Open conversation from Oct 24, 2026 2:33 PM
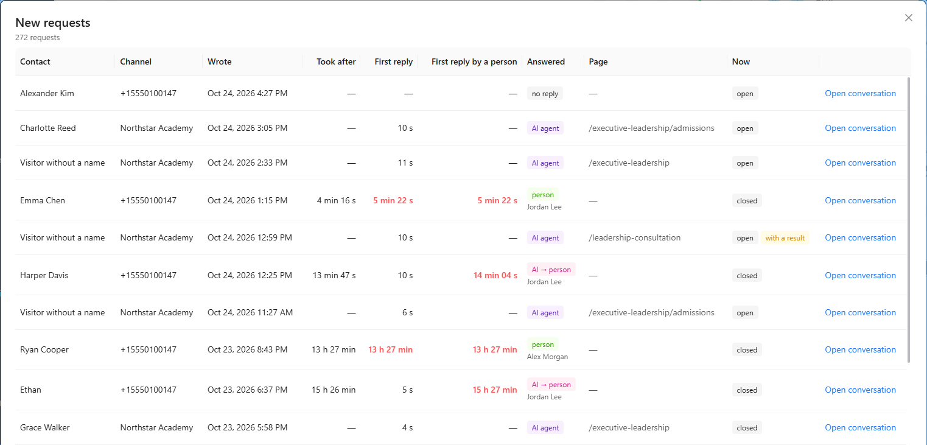The image size is (927, 445). (860, 163)
